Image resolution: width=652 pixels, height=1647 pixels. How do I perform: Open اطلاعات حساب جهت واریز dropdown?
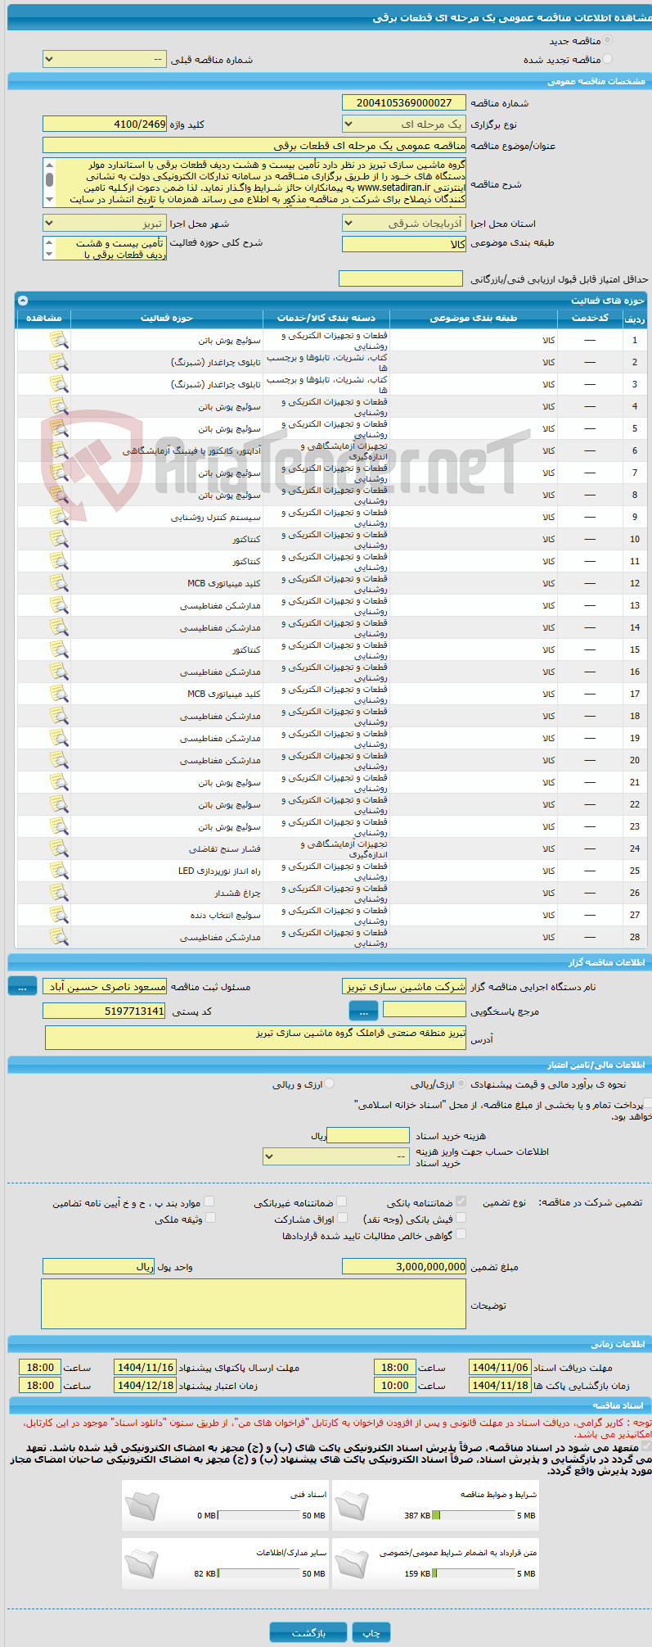tap(336, 1156)
